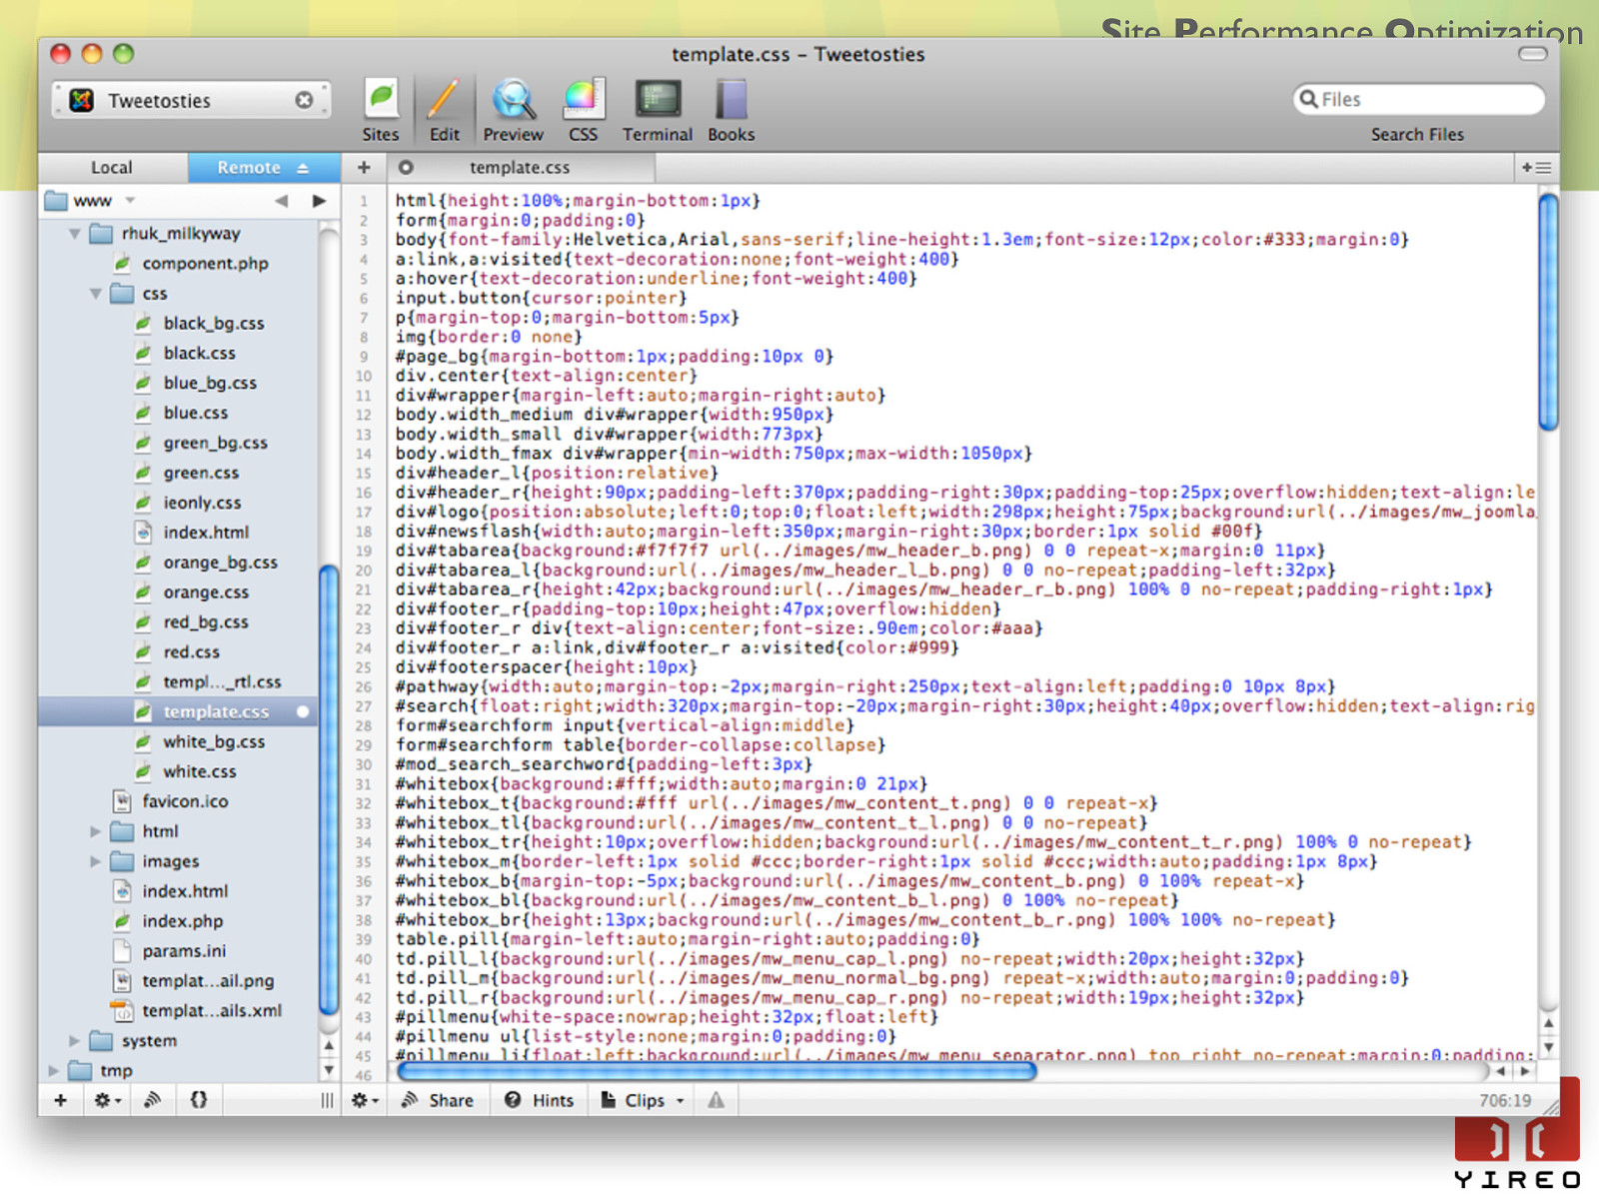The image size is (1599, 1199).
Task: Open the Sites leaf icon
Action: [x=381, y=100]
